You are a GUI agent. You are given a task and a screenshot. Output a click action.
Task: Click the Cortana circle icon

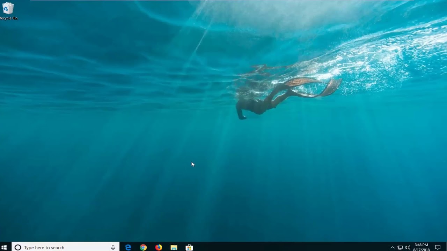point(18,248)
